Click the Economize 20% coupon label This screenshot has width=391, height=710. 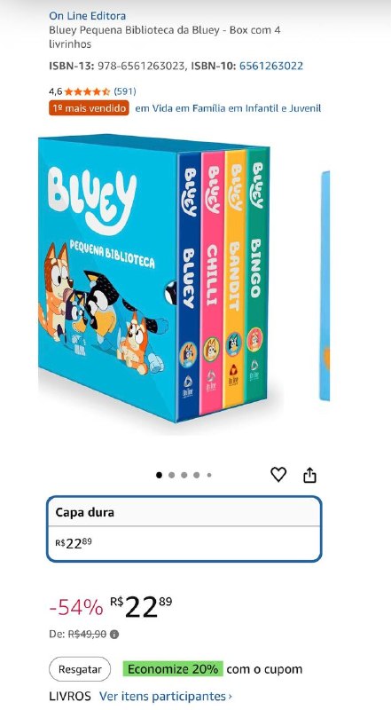(172, 669)
